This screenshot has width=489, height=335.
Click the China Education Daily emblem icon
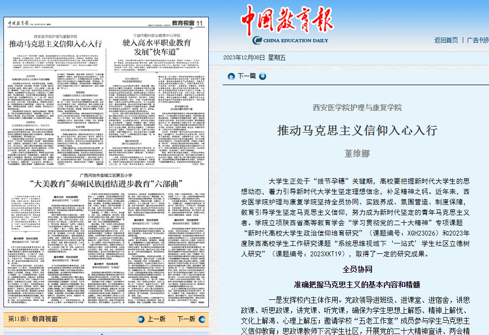pos(257,40)
